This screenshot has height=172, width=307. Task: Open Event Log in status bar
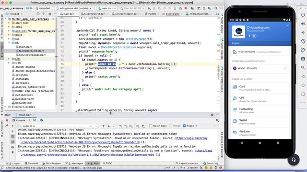click(211, 163)
